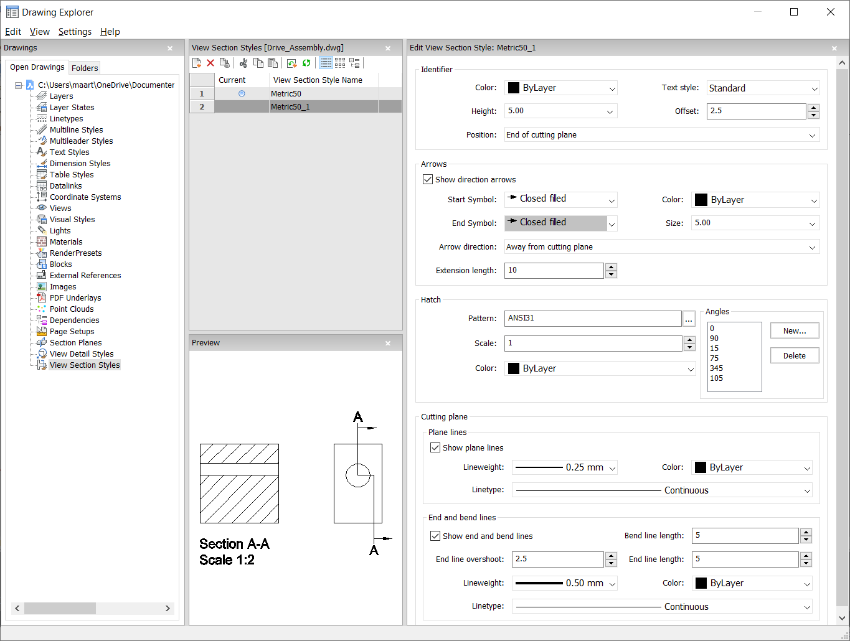This screenshot has width=850, height=641.
Task: Open the Settings menu
Action: pyautogui.click(x=75, y=32)
